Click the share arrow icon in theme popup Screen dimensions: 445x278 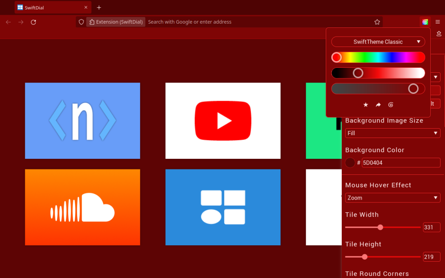[378, 105]
